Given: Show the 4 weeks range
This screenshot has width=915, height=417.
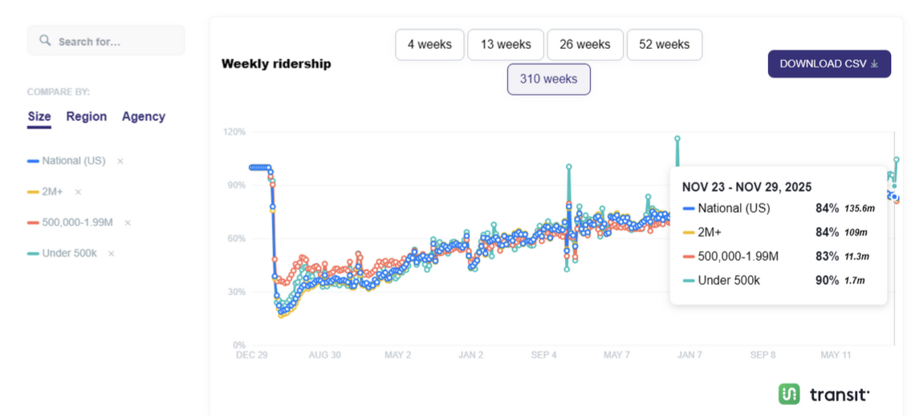Looking at the screenshot, I should click(430, 45).
